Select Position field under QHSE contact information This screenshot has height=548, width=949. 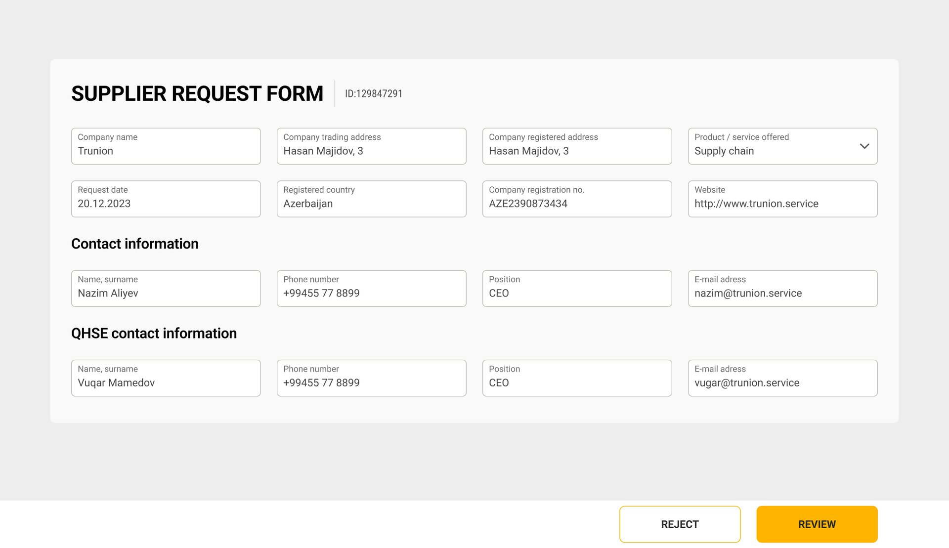(577, 378)
